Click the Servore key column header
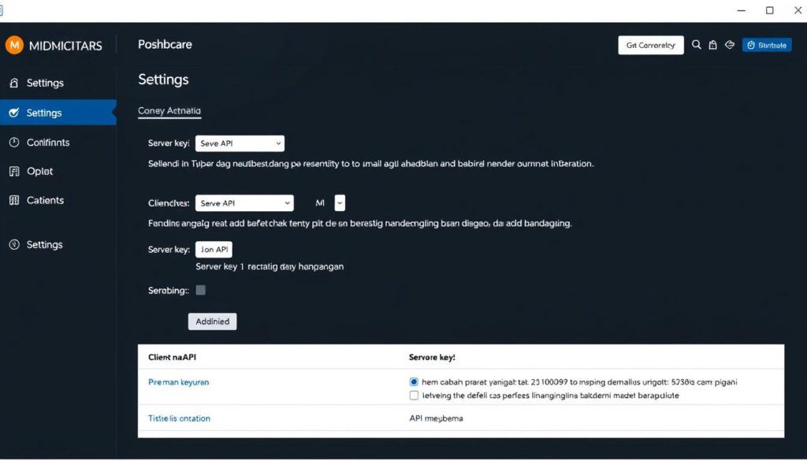The width and height of the screenshot is (807, 461). [432, 357]
